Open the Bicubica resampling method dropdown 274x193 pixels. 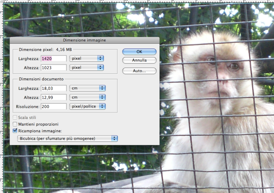point(67,139)
